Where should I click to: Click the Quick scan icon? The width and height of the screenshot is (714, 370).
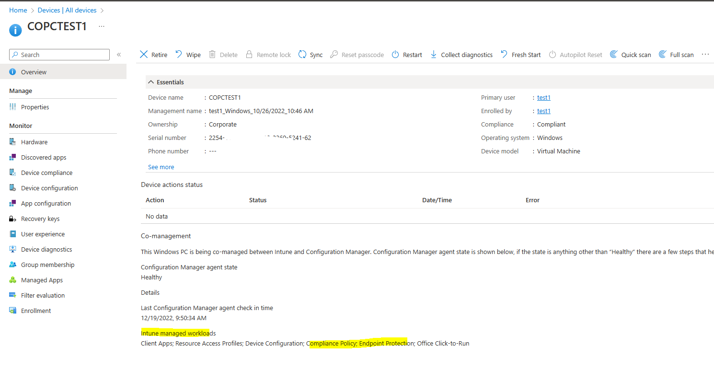pos(613,55)
